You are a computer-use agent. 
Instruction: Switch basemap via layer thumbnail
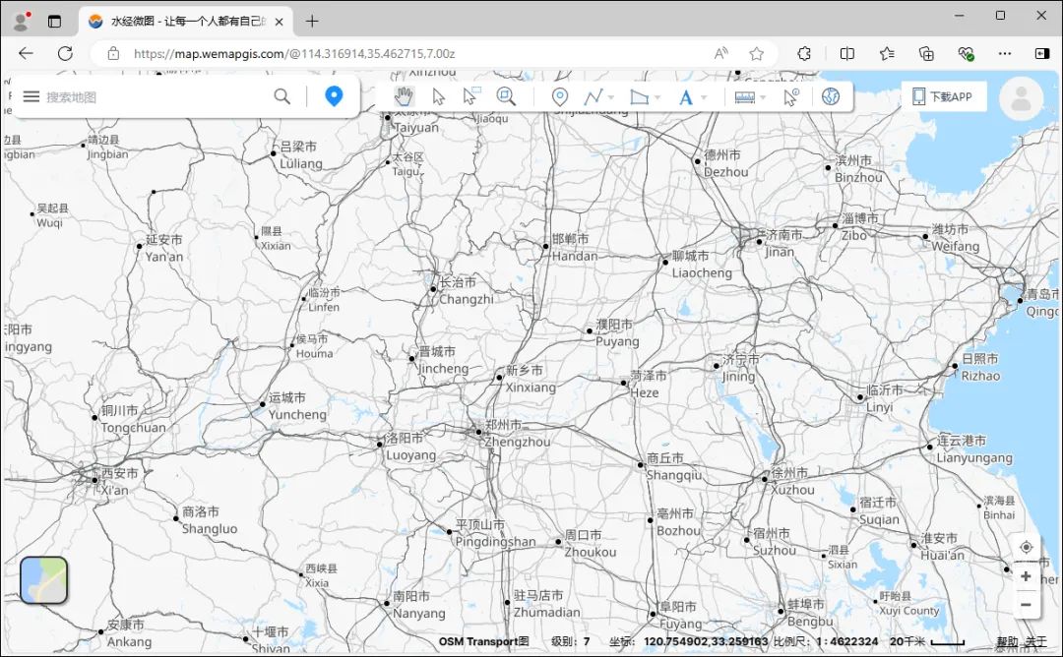coord(44,580)
